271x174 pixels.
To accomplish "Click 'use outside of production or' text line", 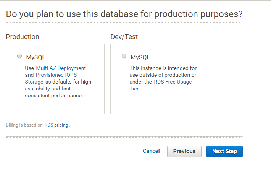I will (163, 75).
